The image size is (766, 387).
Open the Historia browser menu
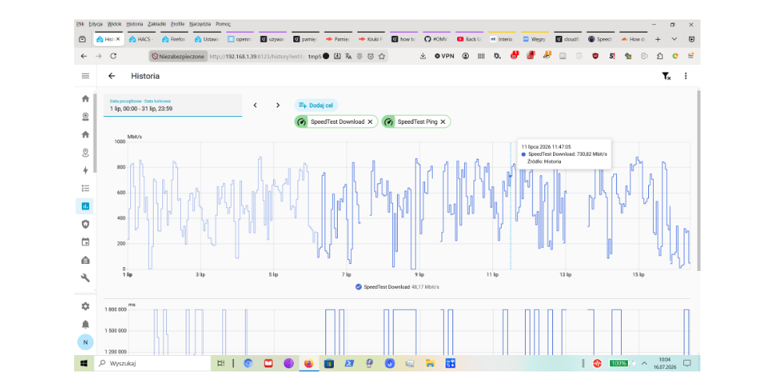[134, 24]
